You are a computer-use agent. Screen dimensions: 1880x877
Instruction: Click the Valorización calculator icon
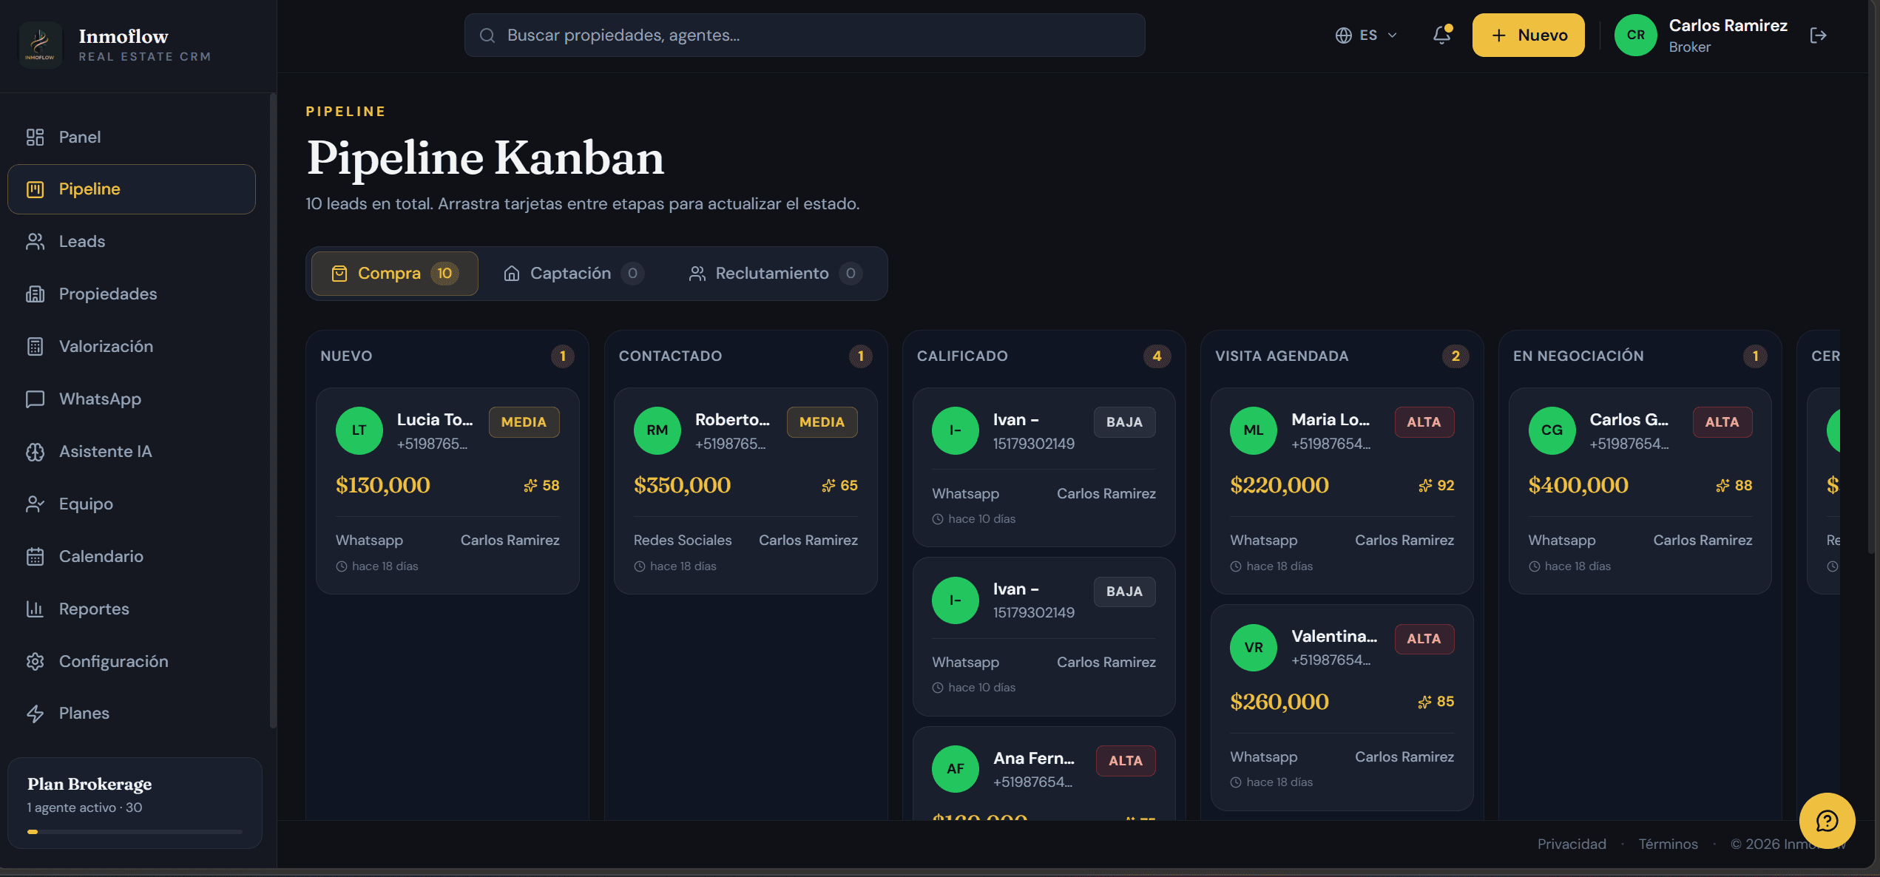[35, 346]
